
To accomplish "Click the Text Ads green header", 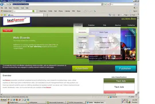I will (x=119, y=81).
